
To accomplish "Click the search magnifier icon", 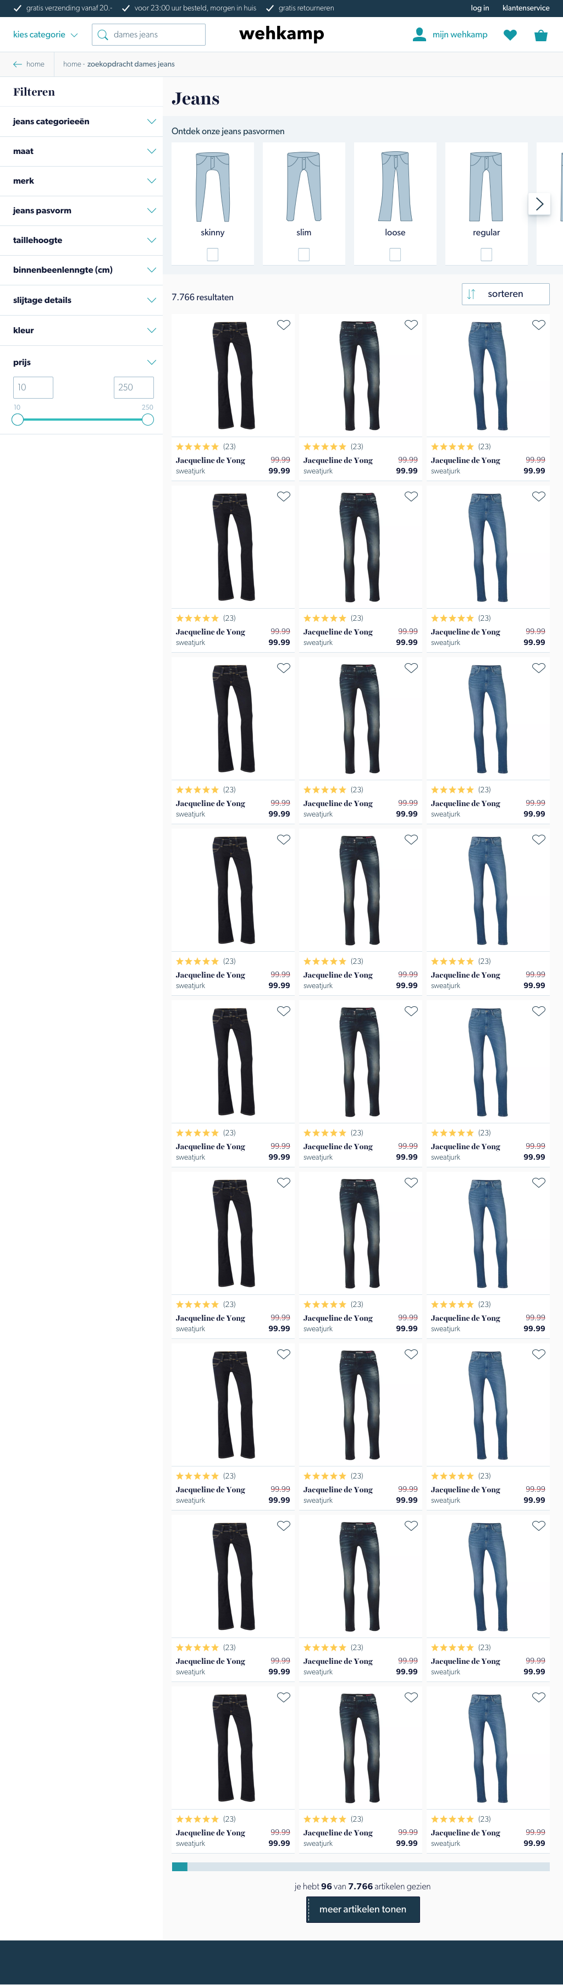I will pyautogui.click(x=102, y=35).
